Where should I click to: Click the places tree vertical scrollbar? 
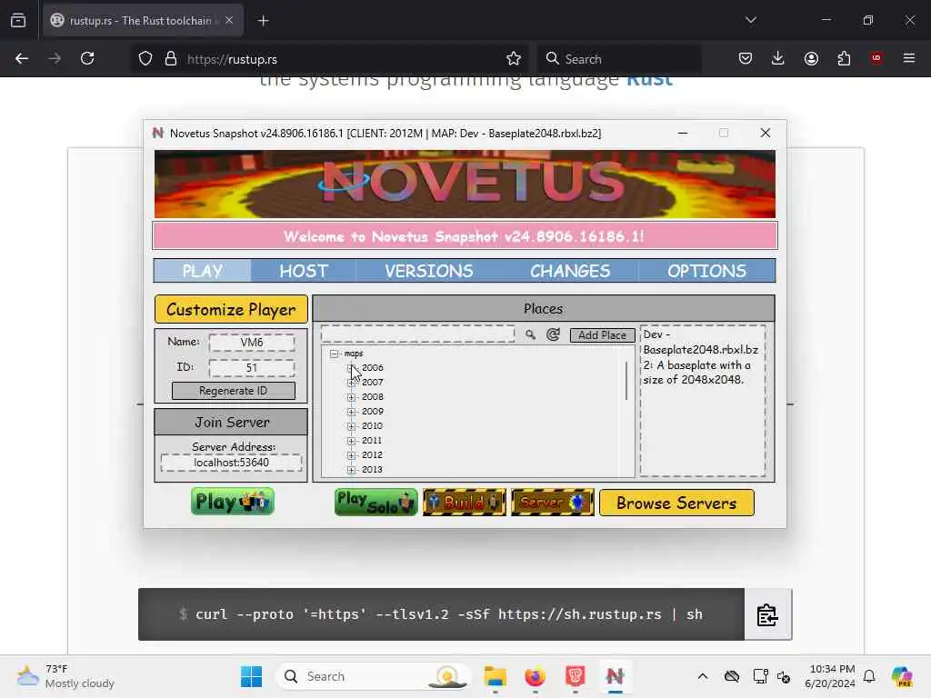coord(626,381)
